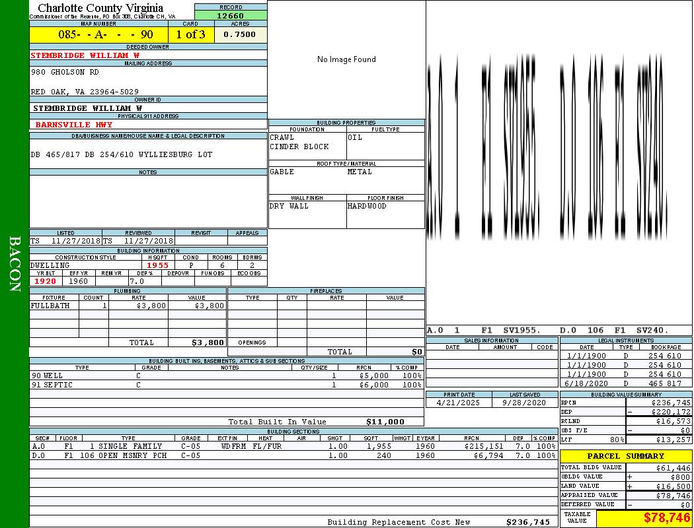
Task: Click WELL RPCN value $5,000
Action: tap(374, 376)
